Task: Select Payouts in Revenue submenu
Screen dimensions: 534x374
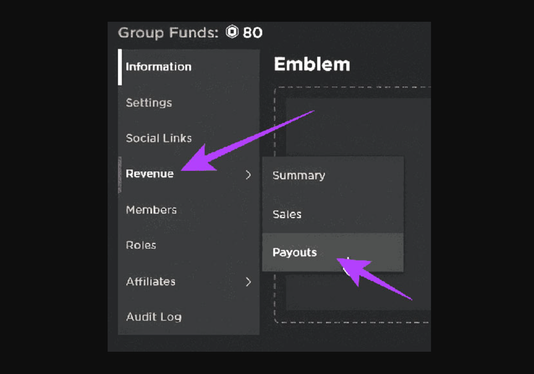Action: (294, 252)
